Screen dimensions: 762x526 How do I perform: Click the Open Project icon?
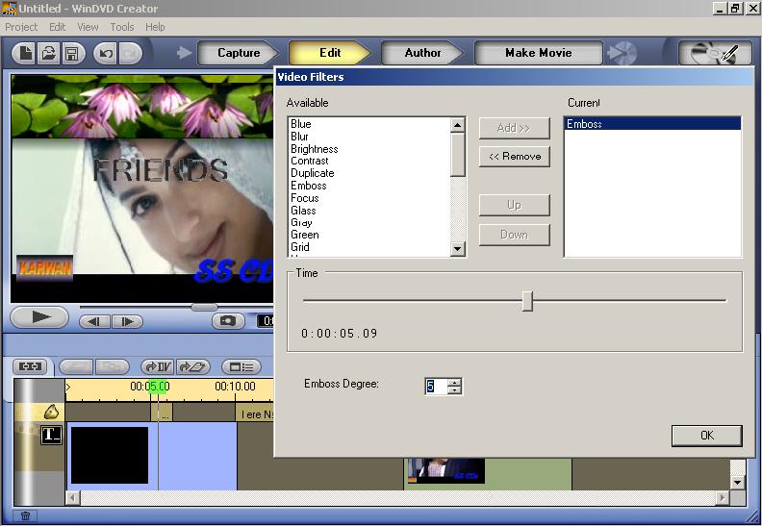(49, 53)
